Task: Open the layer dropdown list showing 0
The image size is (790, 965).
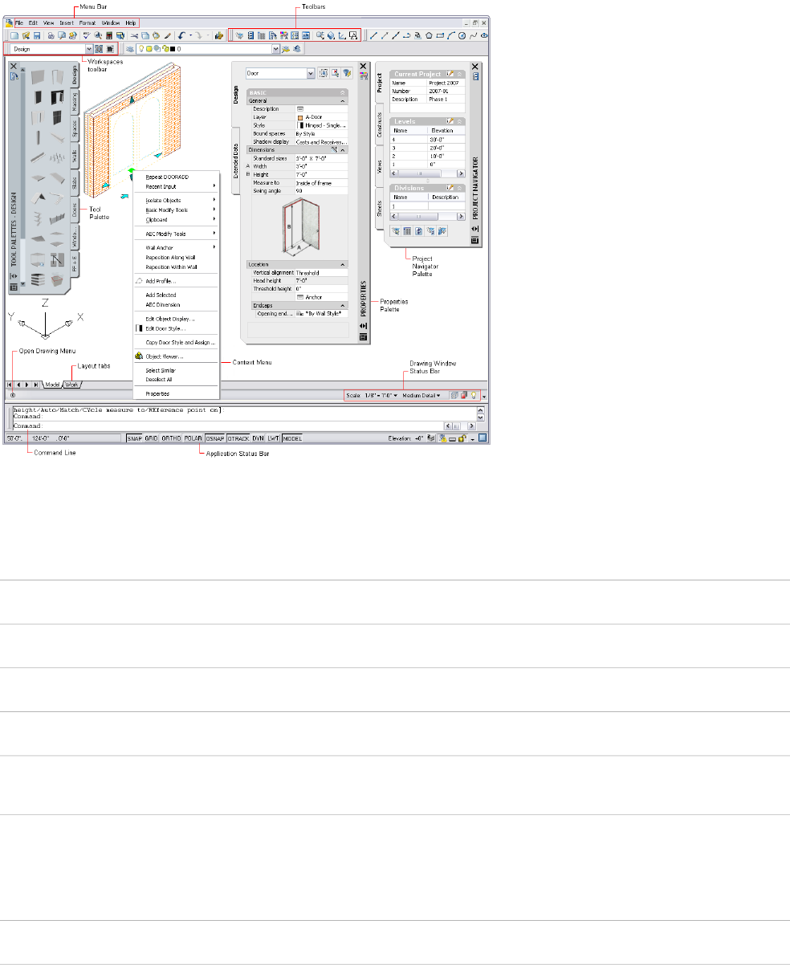Action: click(x=275, y=49)
